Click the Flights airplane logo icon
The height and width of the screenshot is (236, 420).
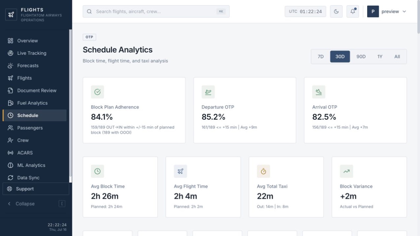[x=11, y=14]
